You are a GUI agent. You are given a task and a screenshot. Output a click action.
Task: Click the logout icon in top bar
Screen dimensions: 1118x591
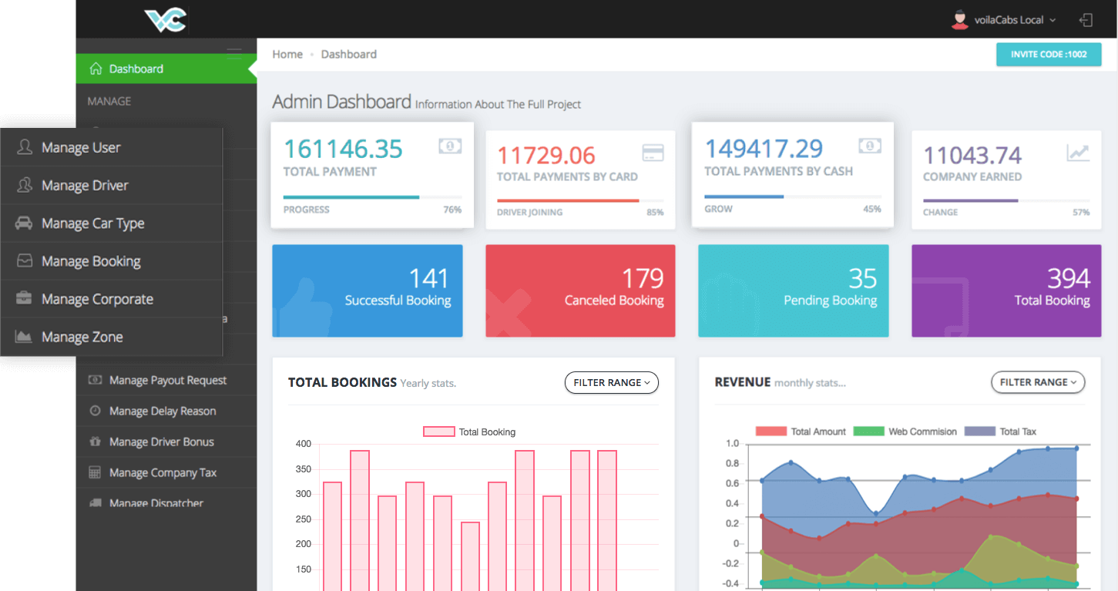pyautogui.click(x=1086, y=20)
